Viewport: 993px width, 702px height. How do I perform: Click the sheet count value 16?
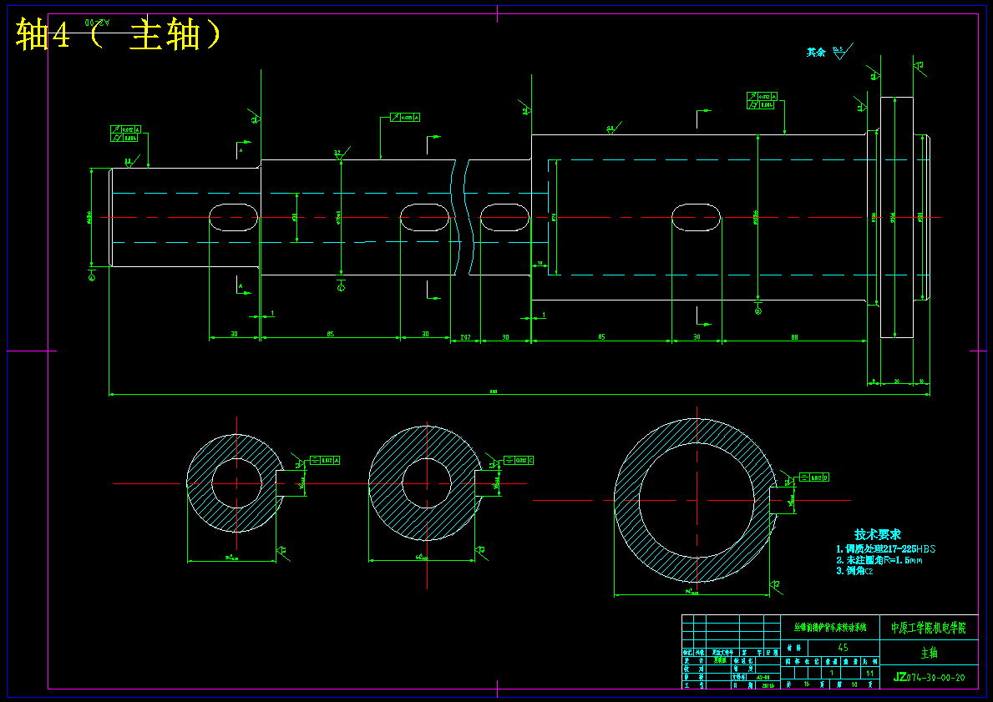806,684
